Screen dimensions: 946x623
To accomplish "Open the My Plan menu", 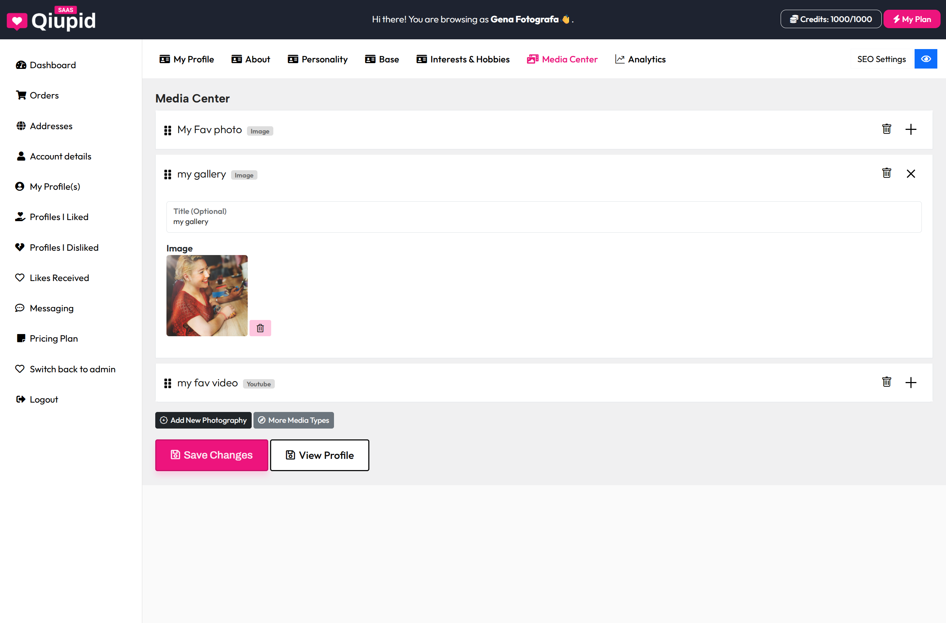I will pyautogui.click(x=911, y=19).
